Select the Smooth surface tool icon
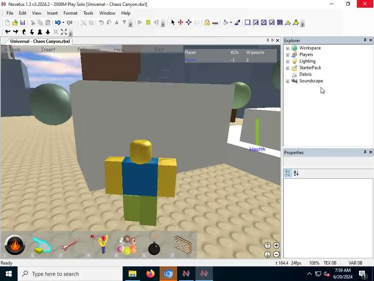374x281 pixels. click(248, 23)
